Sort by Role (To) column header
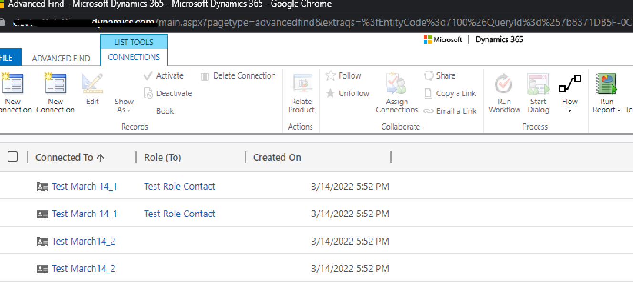Viewport: 633px width, 296px height. (163, 157)
